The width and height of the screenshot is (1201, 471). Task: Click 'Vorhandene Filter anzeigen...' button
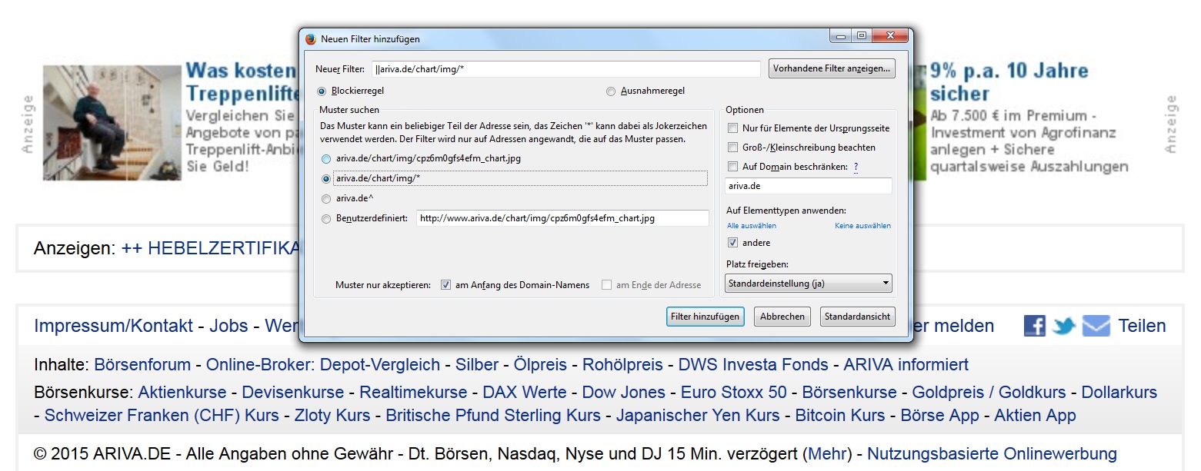coord(832,68)
